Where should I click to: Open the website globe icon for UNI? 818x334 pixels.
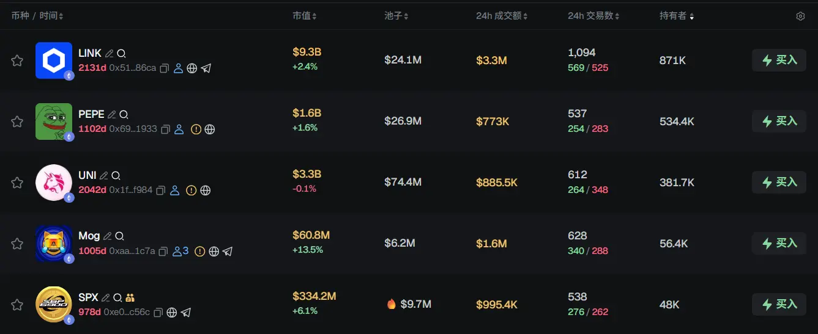point(206,191)
